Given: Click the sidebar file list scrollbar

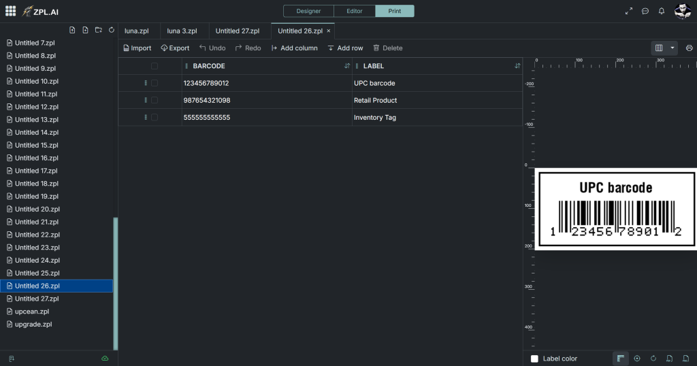Looking at the screenshot, I should [x=116, y=284].
